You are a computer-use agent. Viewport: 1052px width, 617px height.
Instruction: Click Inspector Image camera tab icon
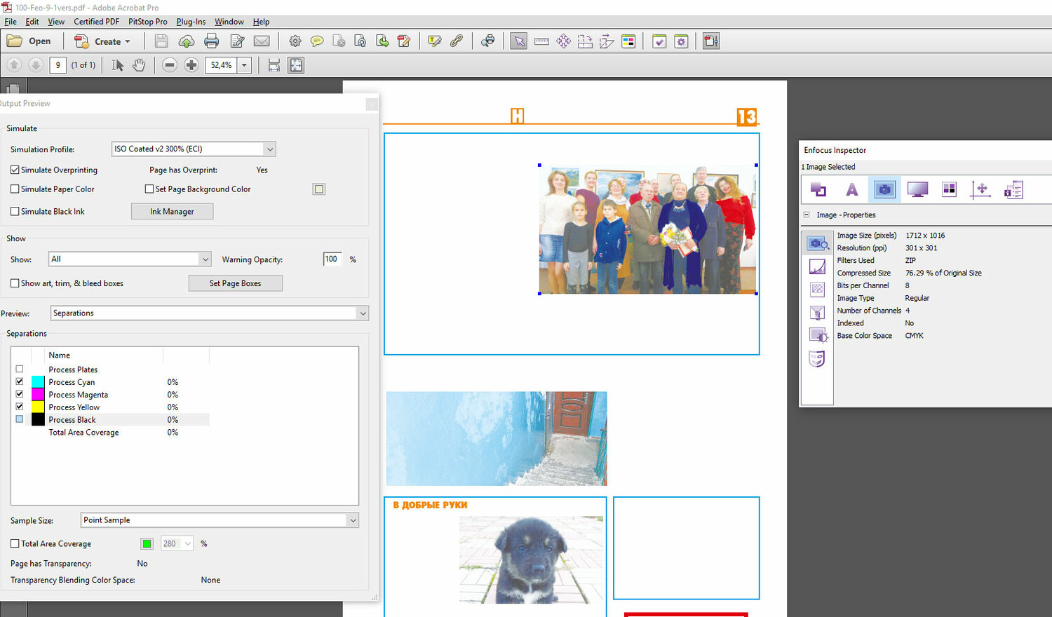click(x=884, y=189)
